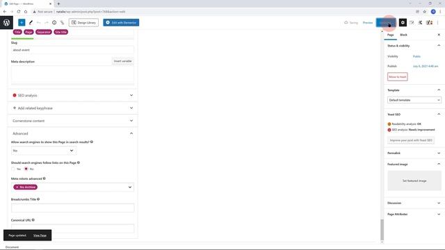Expand the Page Attributes panel
445x250 pixels.
pyautogui.click(x=439, y=214)
